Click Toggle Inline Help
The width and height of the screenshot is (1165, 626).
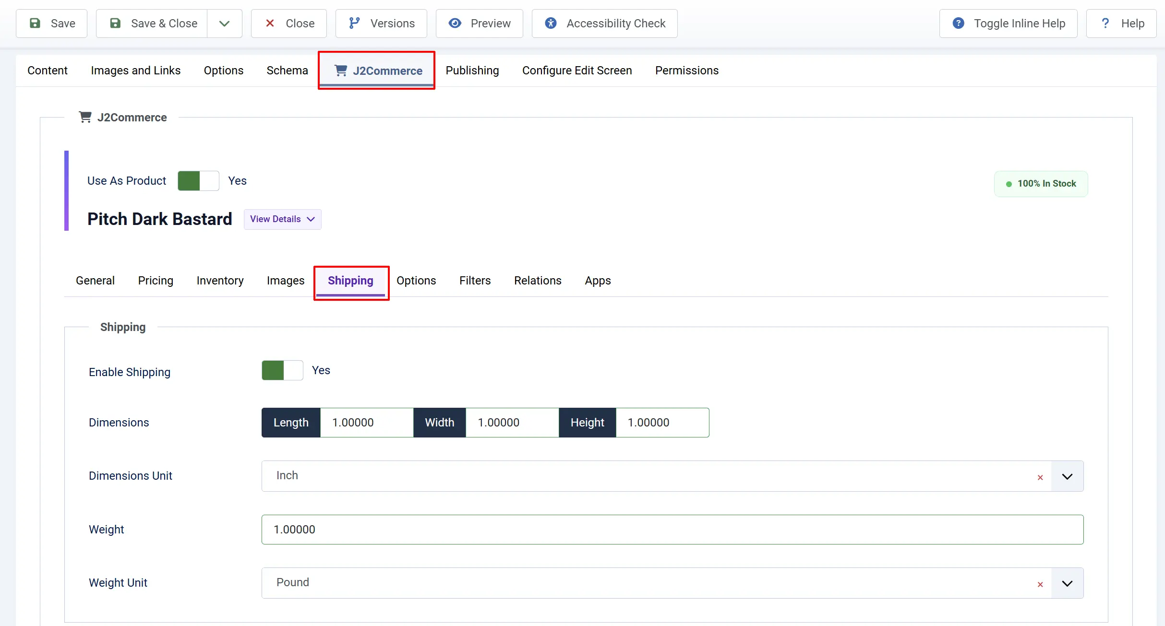(x=1009, y=24)
